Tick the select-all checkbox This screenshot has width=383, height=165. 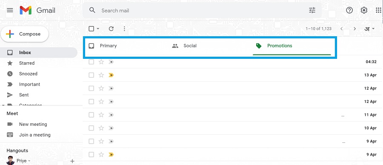tap(91, 29)
